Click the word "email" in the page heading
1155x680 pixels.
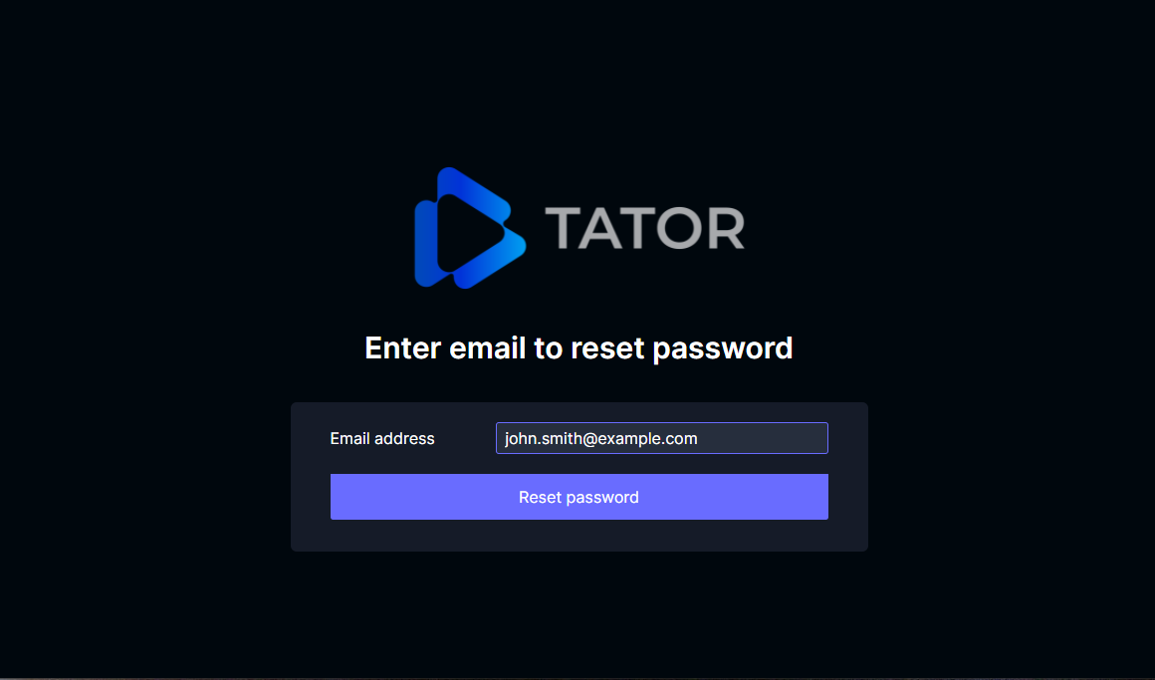point(488,347)
